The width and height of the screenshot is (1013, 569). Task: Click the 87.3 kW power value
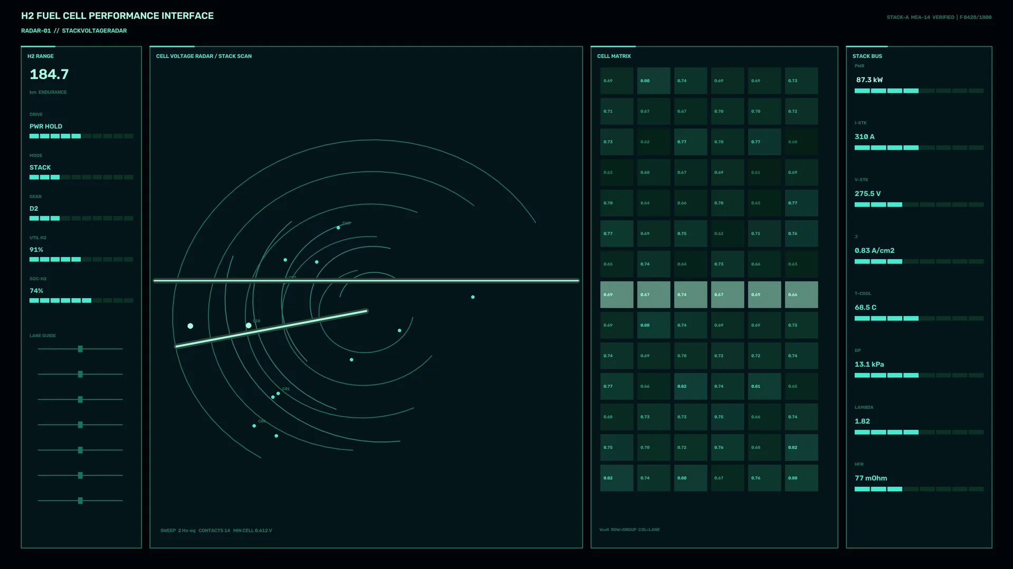pyautogui.click(x=869, y=80)
